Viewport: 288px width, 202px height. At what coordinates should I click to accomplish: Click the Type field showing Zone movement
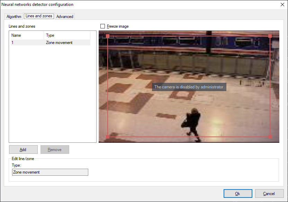pyautogui.click(x=50, y=172)
